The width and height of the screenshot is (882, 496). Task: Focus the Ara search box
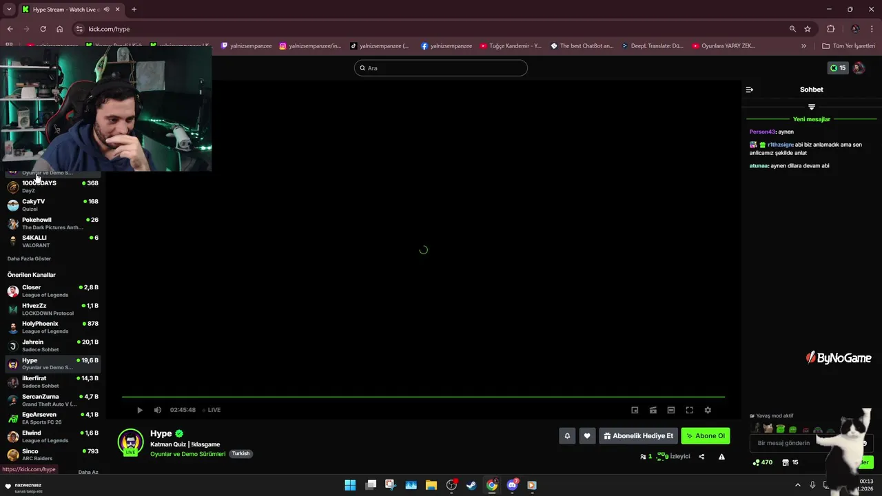tap(441, 68)
